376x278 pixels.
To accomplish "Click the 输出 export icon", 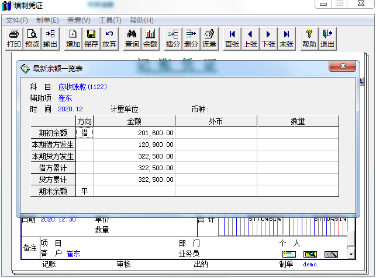I will (x=50, y=38).
